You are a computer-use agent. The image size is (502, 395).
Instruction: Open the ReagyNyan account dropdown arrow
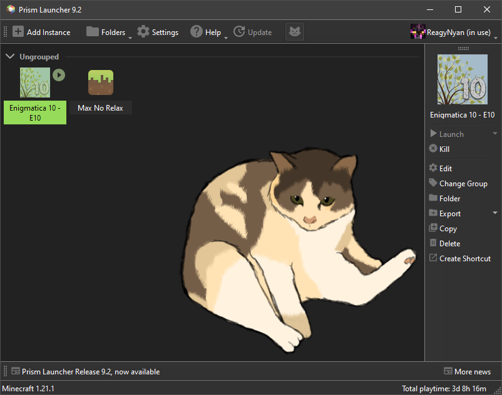click(x=496, y=38)
